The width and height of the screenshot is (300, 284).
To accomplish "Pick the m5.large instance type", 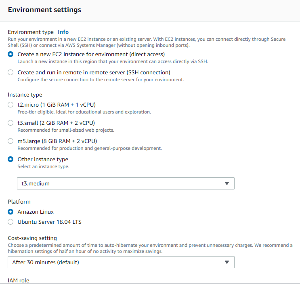I will tap(10, 141).
